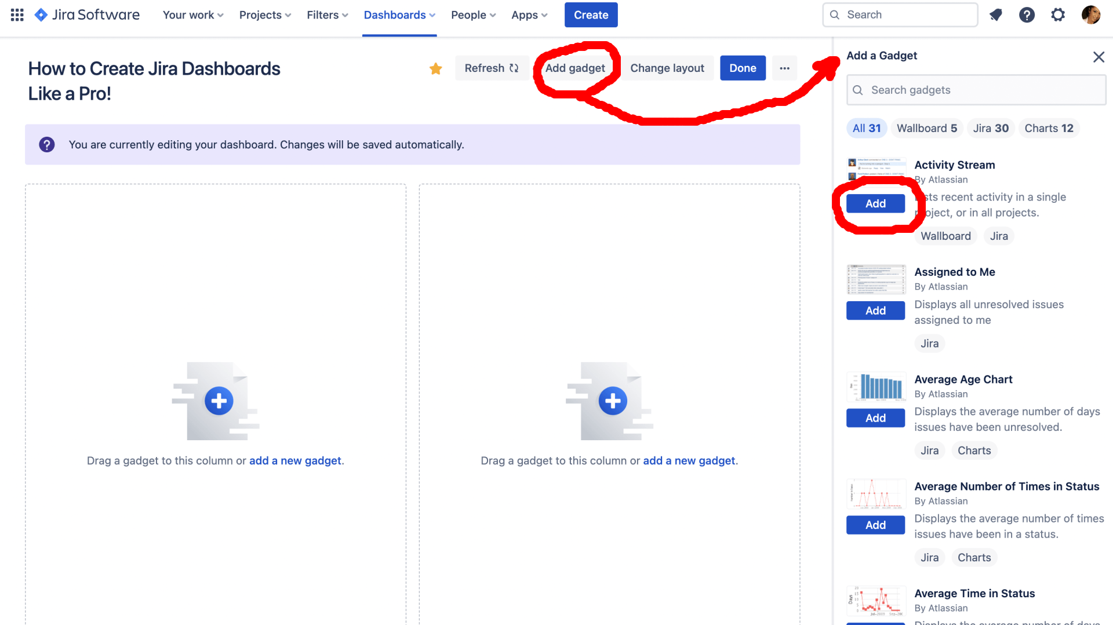Toggle the dashboard favorite star
Image resolution: width=1113 pixels, height=625 pixels.
pyautogui.click(x=436, y=68)
